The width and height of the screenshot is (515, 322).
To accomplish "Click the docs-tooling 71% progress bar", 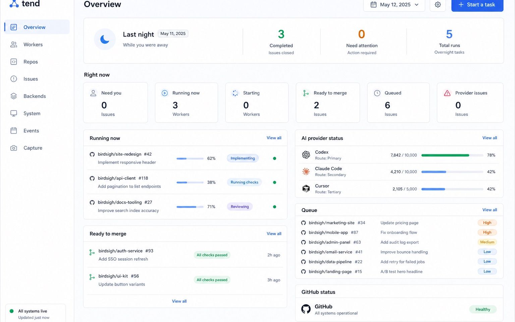I will [190, 207].
